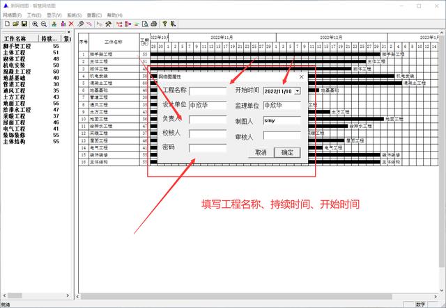This screenshot has width=446, height=308.
Task: Switch to red network diagram view icon
Action: (x=119, y=24)
